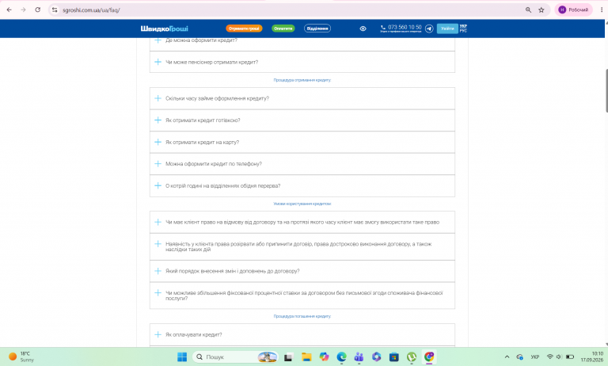Expand 'Як отримати кредит готівкою?'
The image size is (608, 366).
pyautogui.click(x=302, y=120)
